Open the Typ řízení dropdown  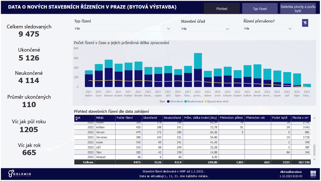pos(122,28)
